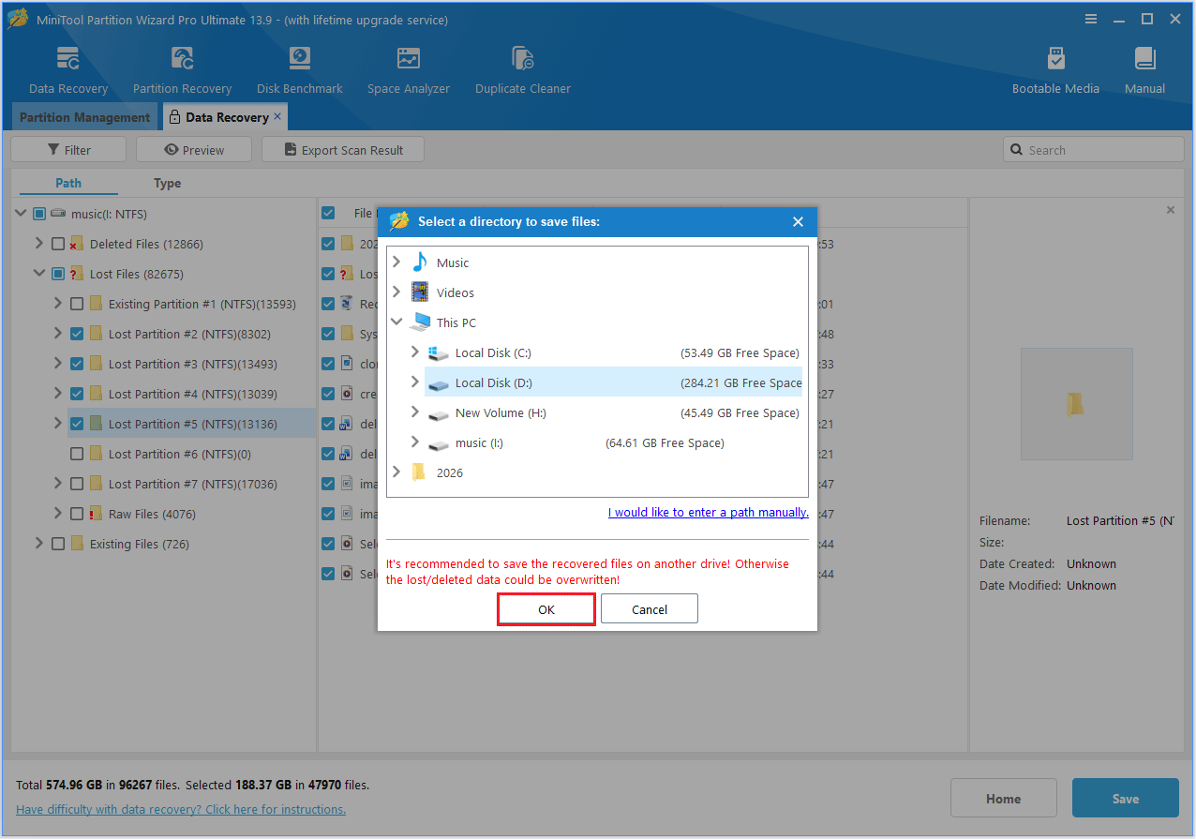This screenshot has height=839, width=1196.
Task: Select the Videos folder icon in dialog
Action: tap(420, 292)
